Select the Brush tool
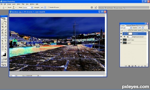Screen dimensions: 150x90 click(5, 30)
